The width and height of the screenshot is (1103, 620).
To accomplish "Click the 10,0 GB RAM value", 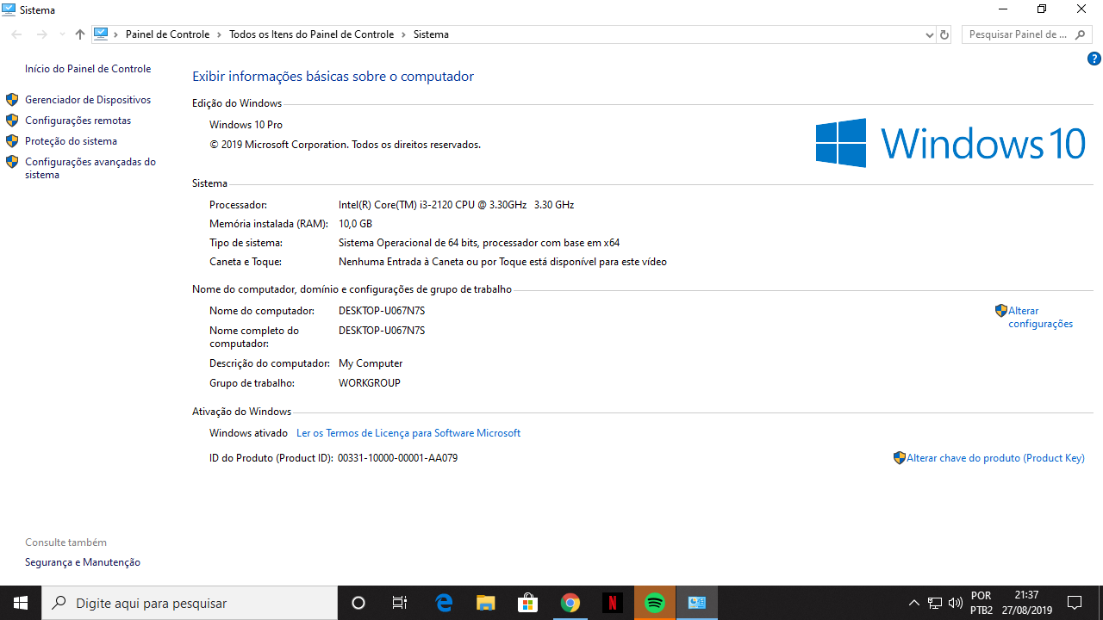I will (355, 224).
